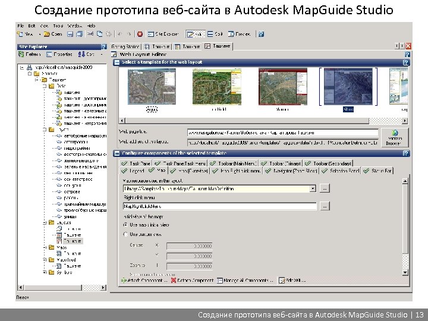This screenshot has height=321, width=428.
Task: Click the Cut scissors icon
Action: tap(90, 34)
